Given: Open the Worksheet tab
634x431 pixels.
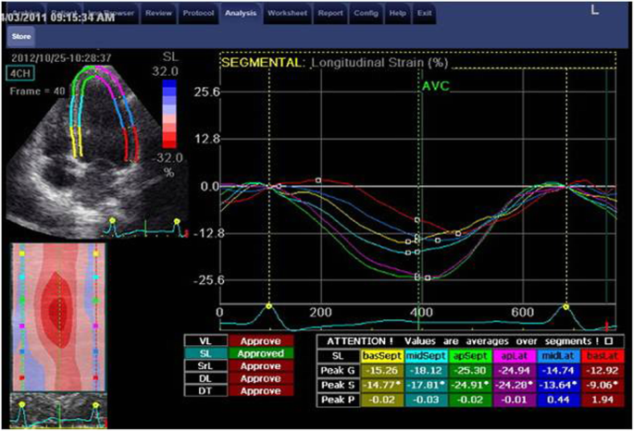Looking at the screenshot, I should (x=288, y=14).
